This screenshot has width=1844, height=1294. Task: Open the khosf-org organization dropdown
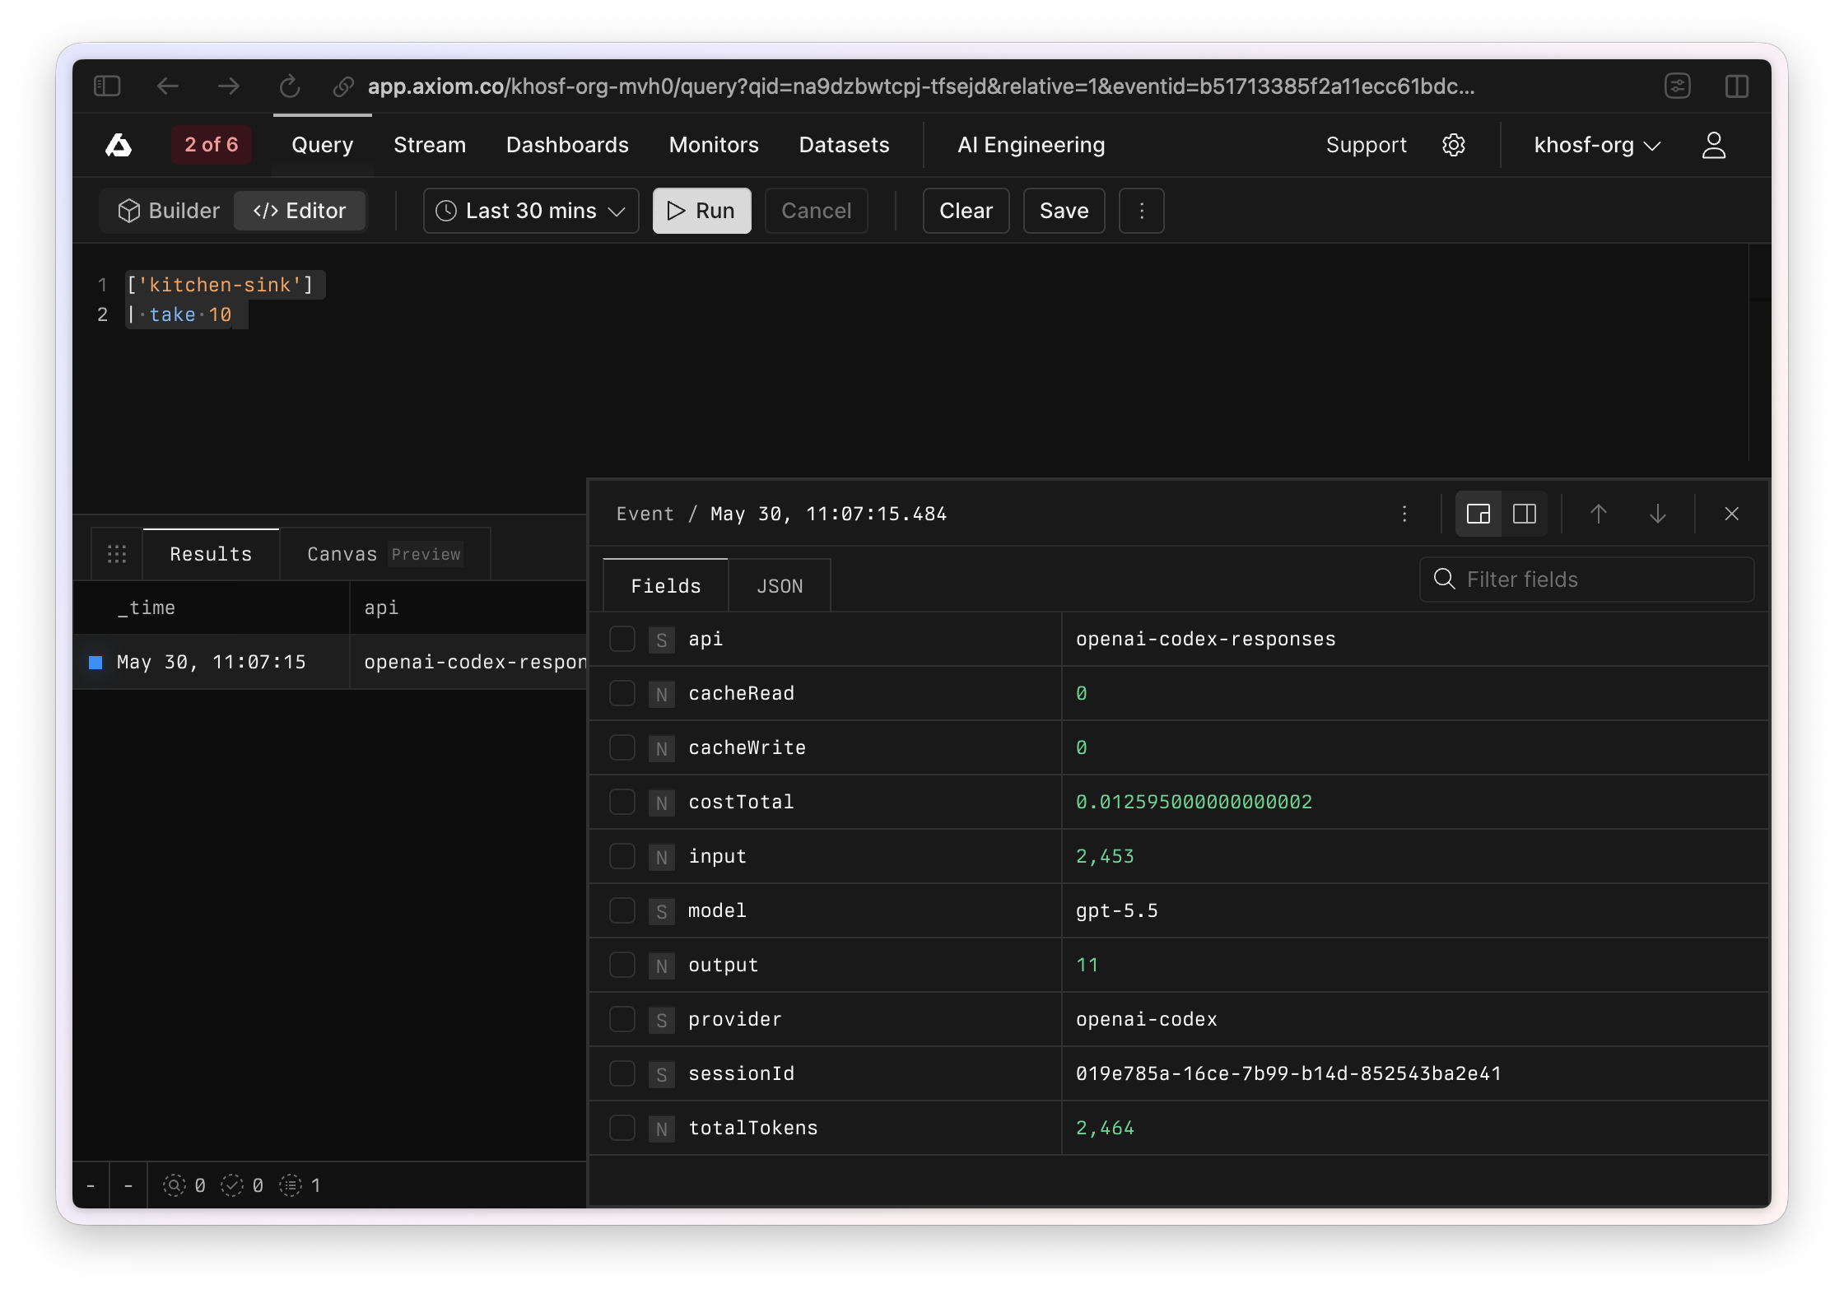[x=1597, y=145]
